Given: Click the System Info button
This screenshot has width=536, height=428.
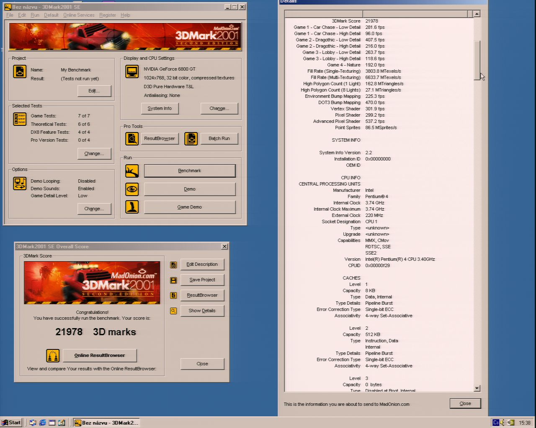Looking at the screenshot, I should [160, 108].
